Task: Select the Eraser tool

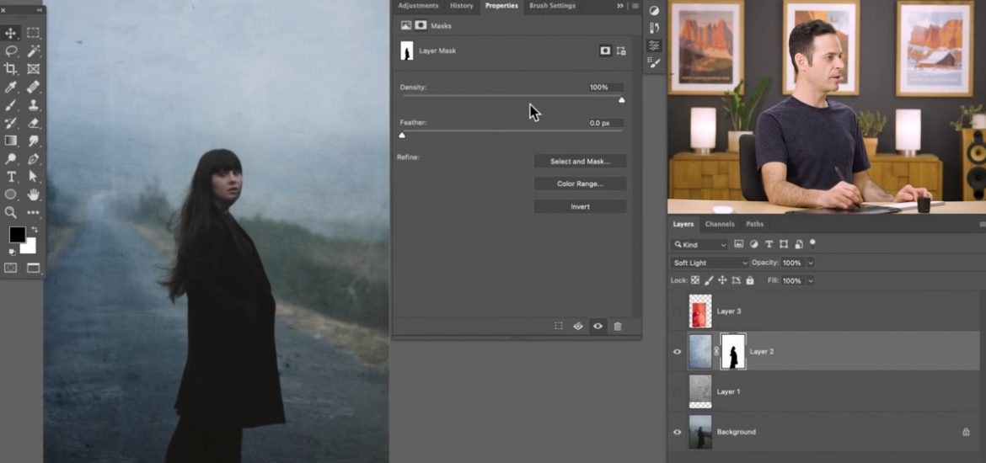Action: coord(34,123)
